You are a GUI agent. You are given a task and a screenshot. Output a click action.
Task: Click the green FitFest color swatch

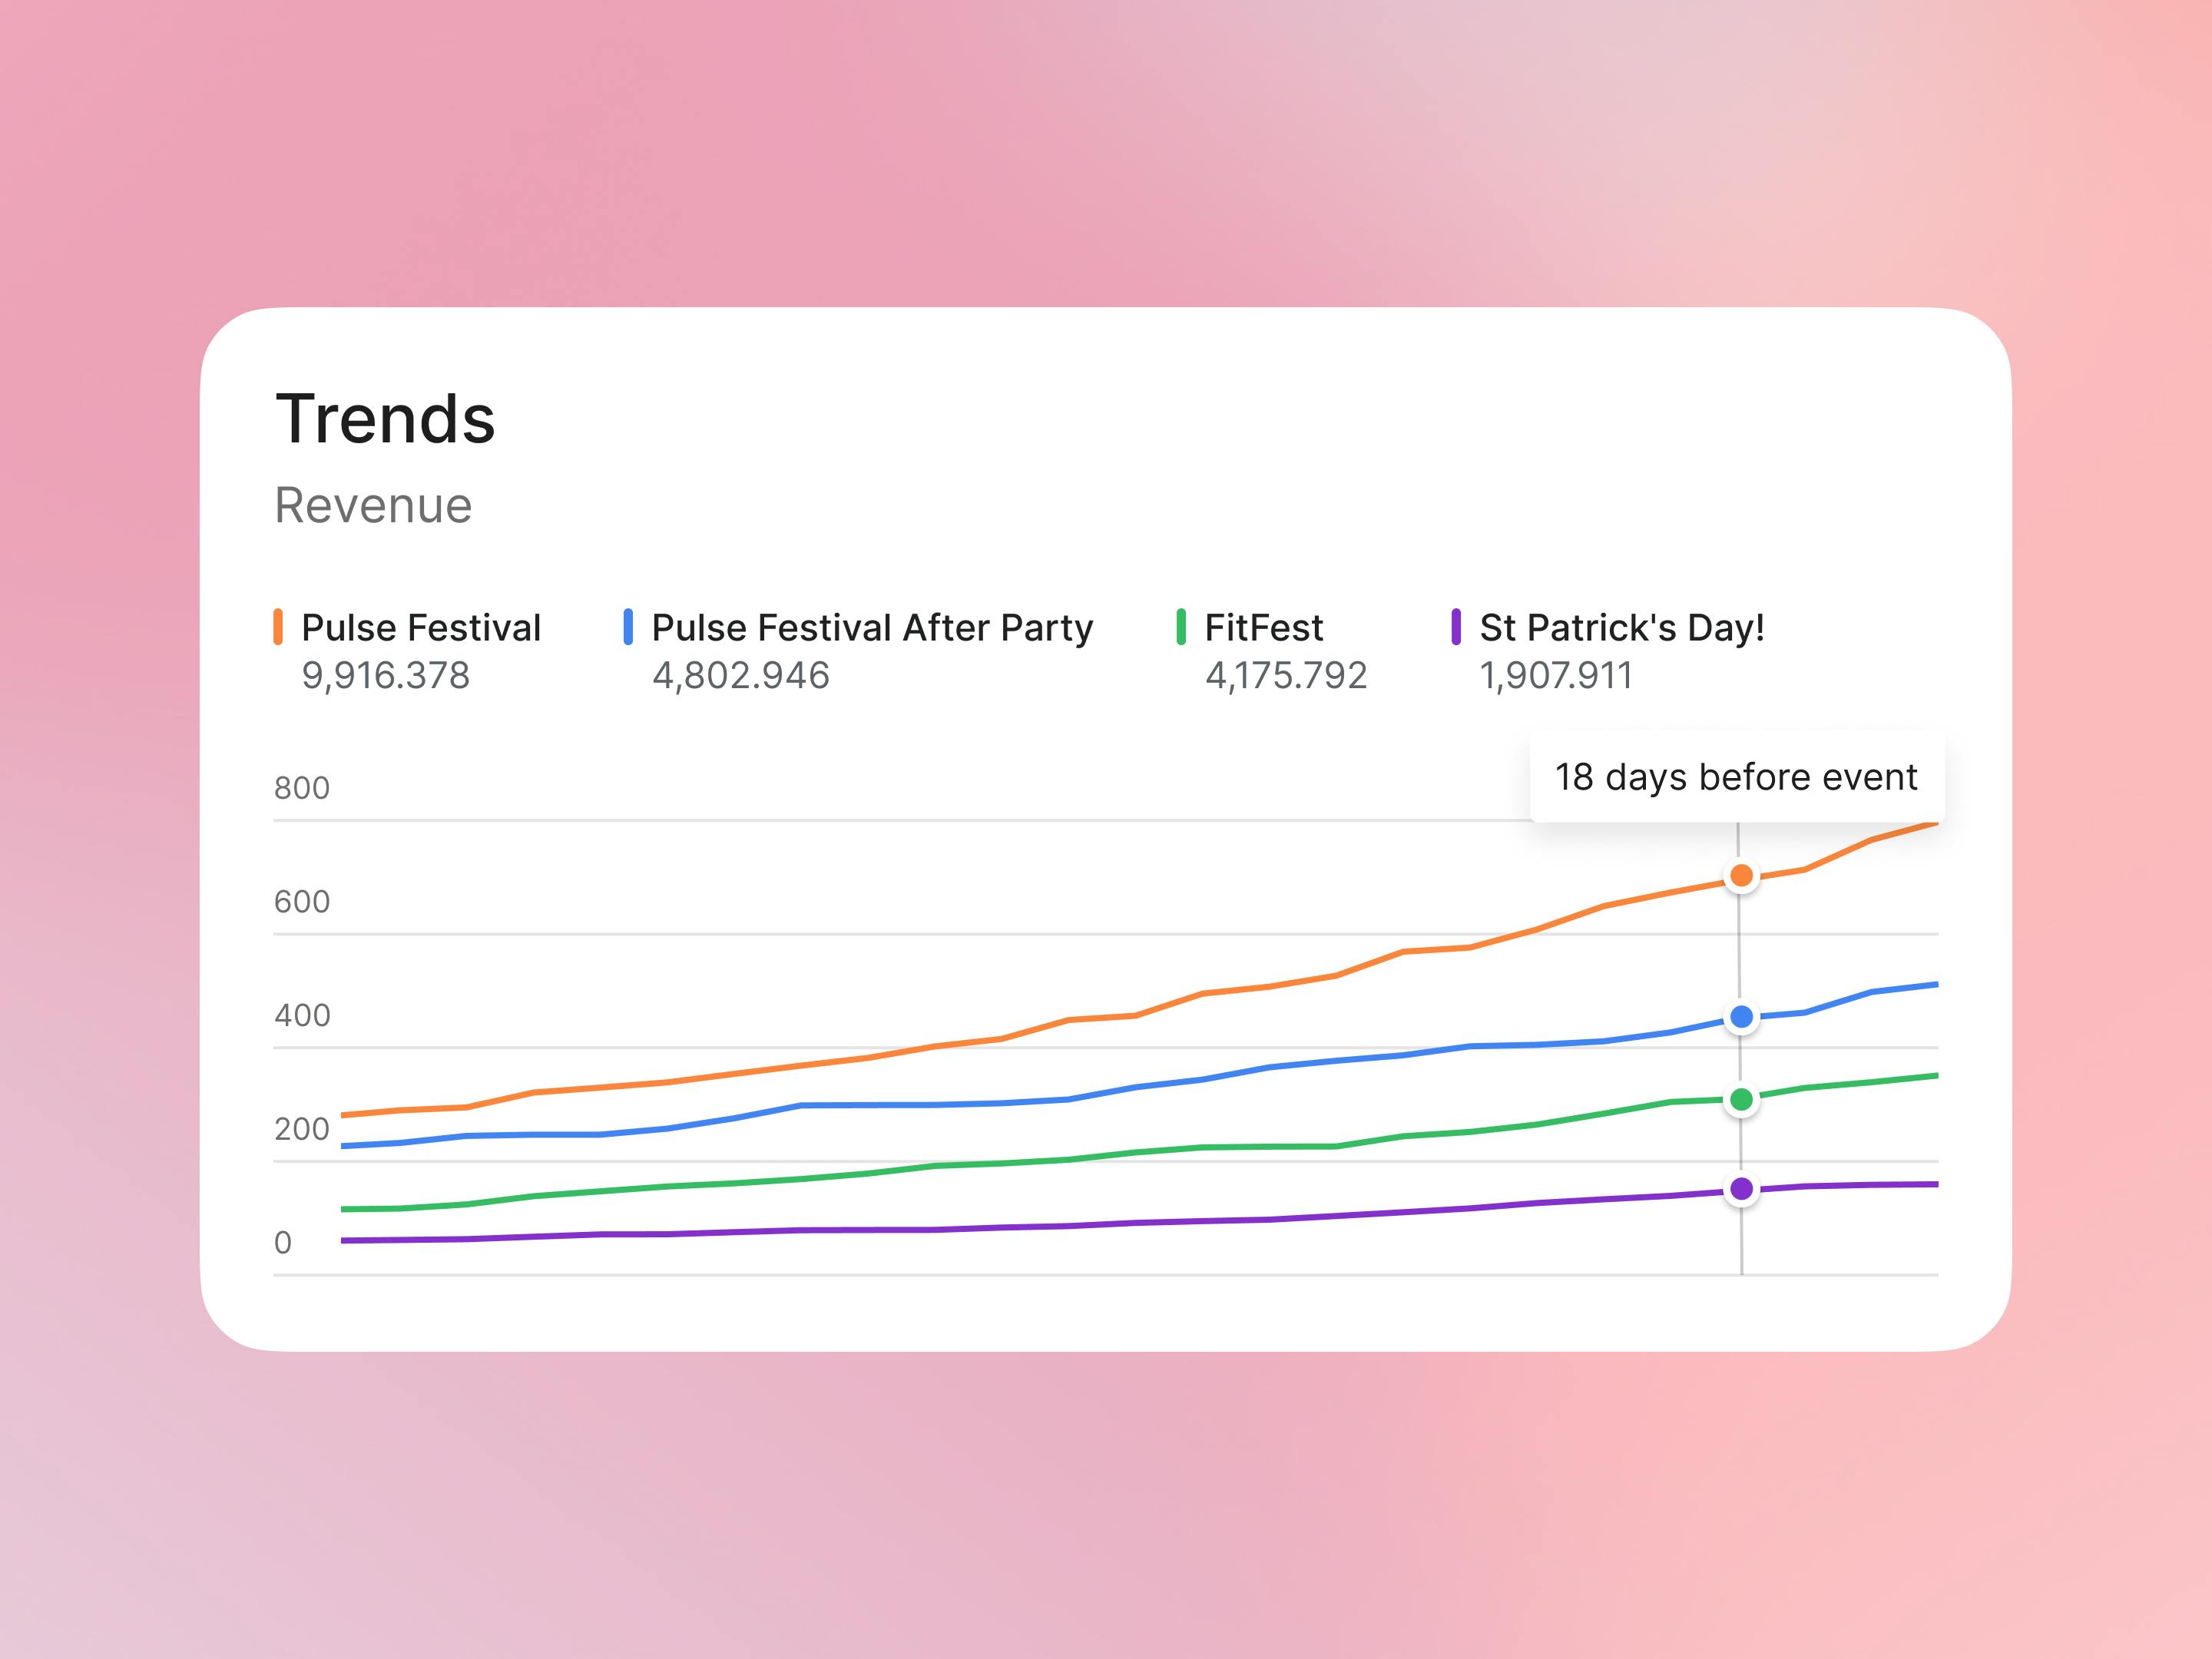(1181, 627)
